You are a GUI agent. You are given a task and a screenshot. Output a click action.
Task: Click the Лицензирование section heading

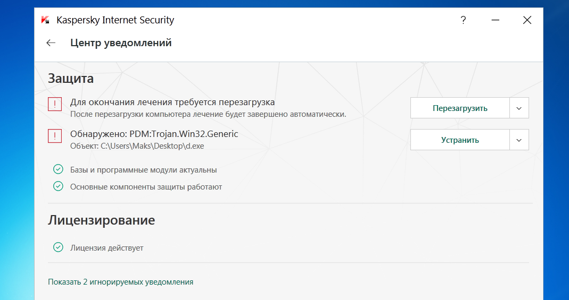coord(101,220)
